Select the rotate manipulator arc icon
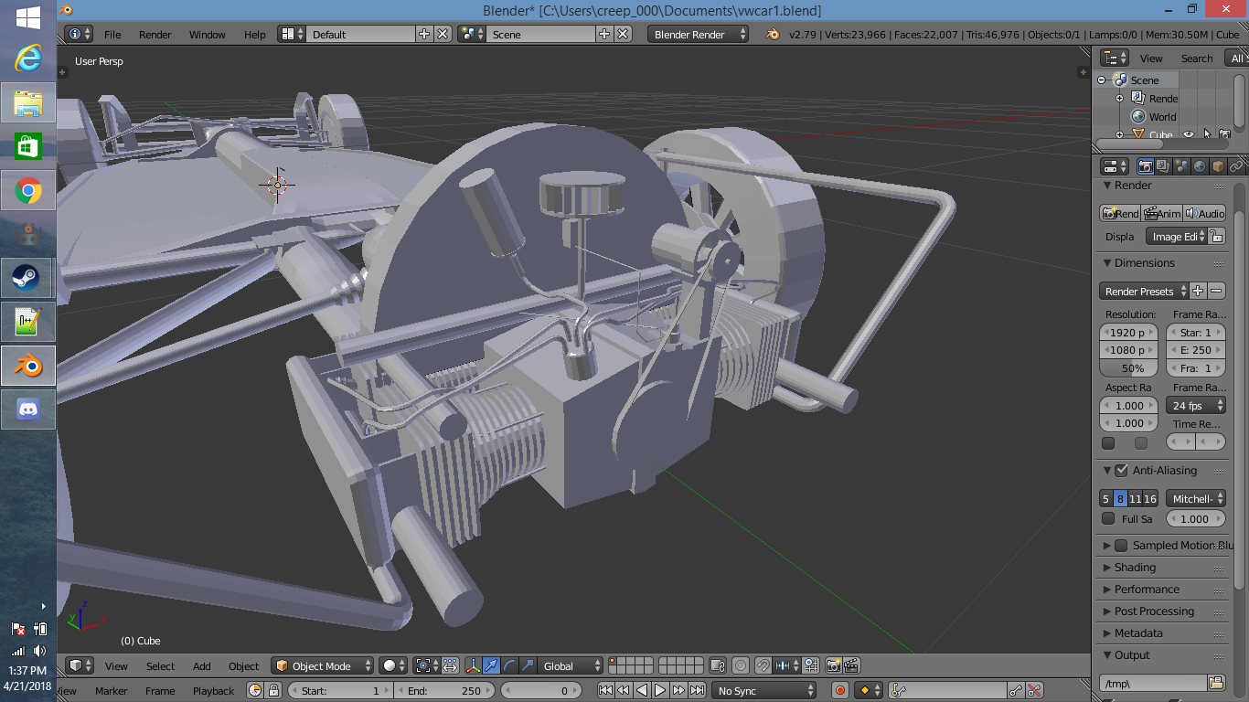 coord(509,665)
